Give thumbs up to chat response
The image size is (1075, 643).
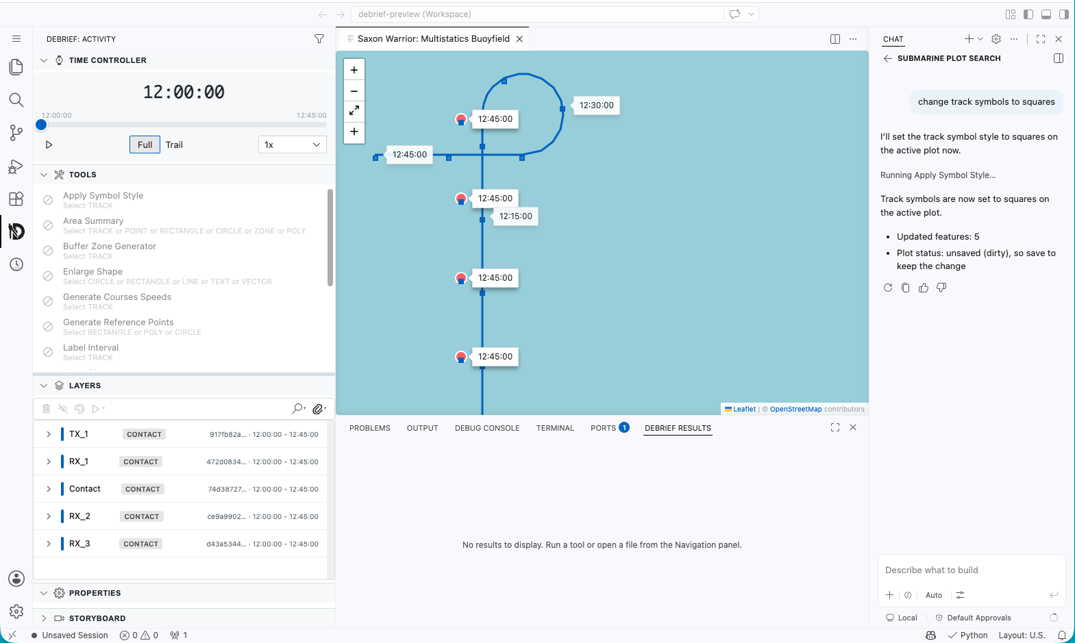(924, 288)
